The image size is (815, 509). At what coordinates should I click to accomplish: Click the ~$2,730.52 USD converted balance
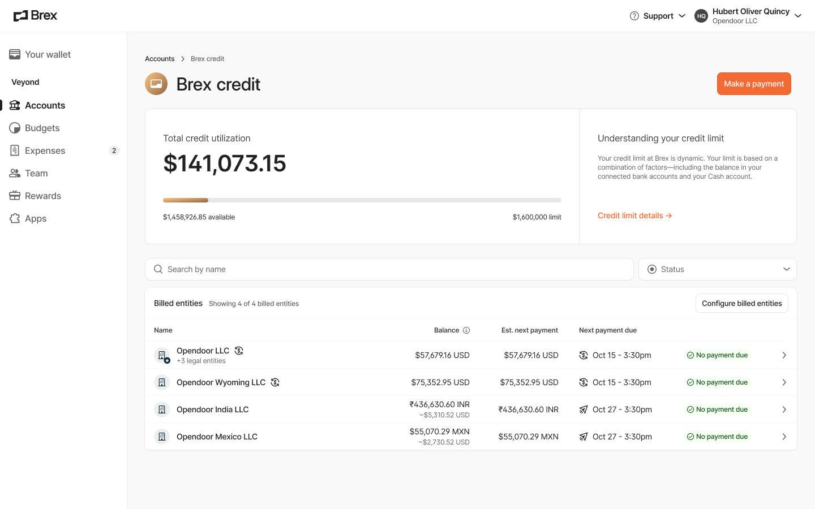[444, 442]
